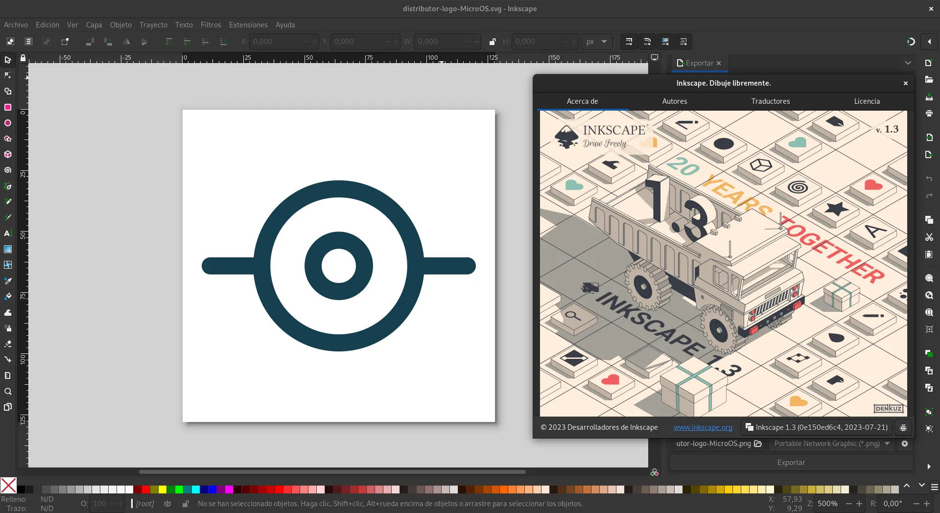Toggle the width-height lock ratio
The width and height of the screenshot is (940, 513).
click(493, 42)
